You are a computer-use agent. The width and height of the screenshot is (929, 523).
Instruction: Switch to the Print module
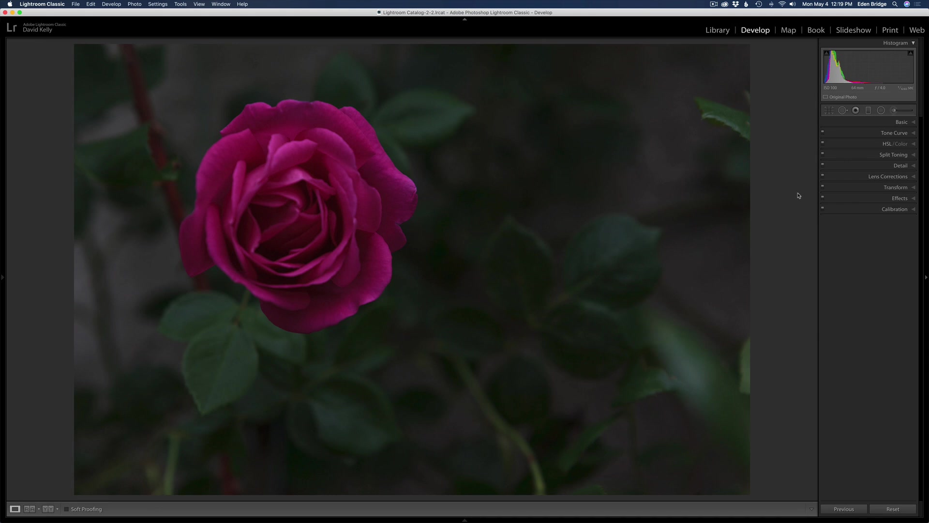[x=890, y=30]
